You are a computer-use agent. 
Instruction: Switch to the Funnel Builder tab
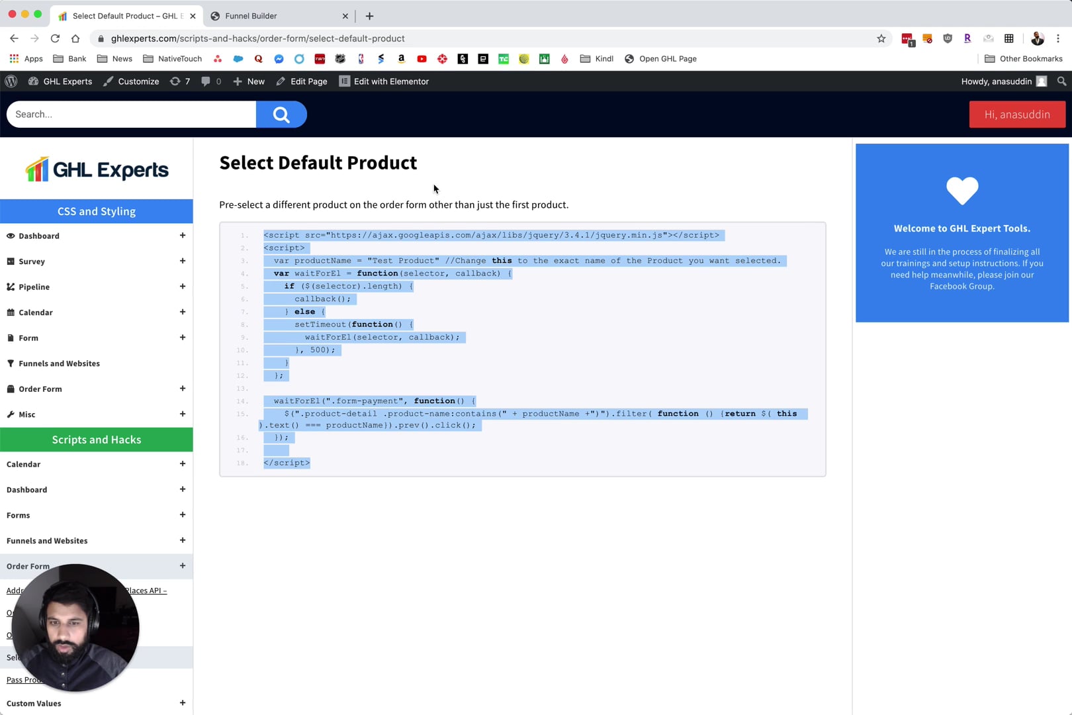[x=278, y=16]
